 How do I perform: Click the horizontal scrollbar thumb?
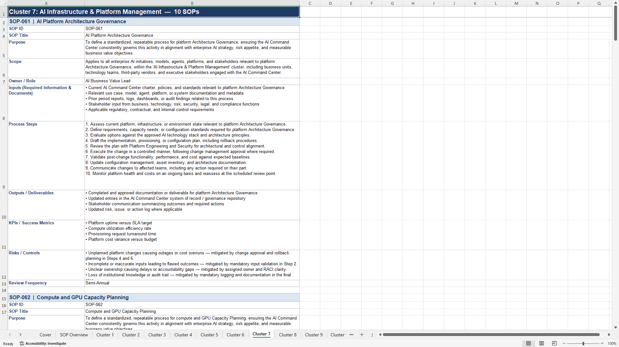491,335
